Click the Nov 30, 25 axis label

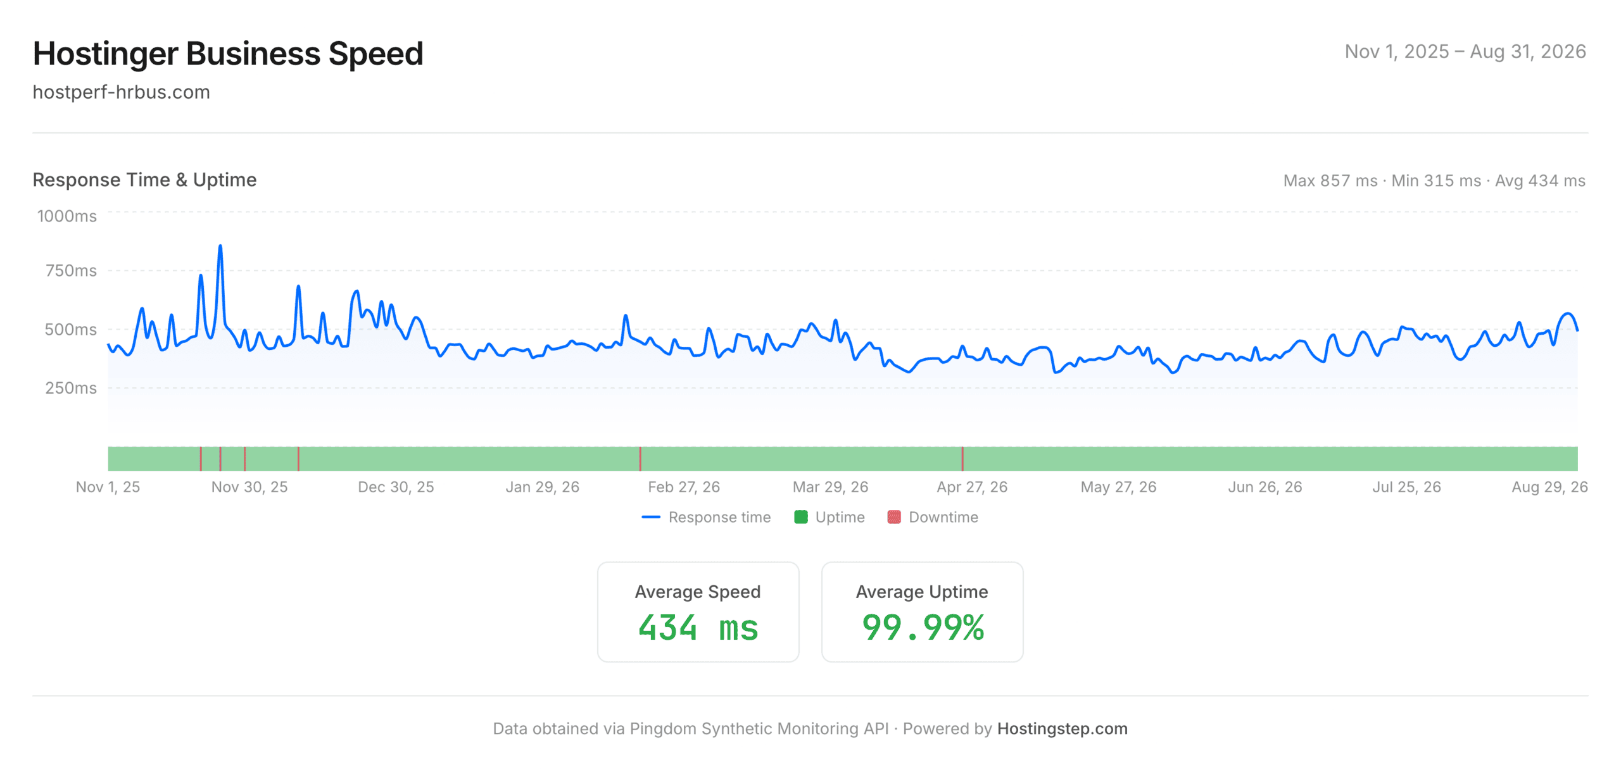(249, 487)
